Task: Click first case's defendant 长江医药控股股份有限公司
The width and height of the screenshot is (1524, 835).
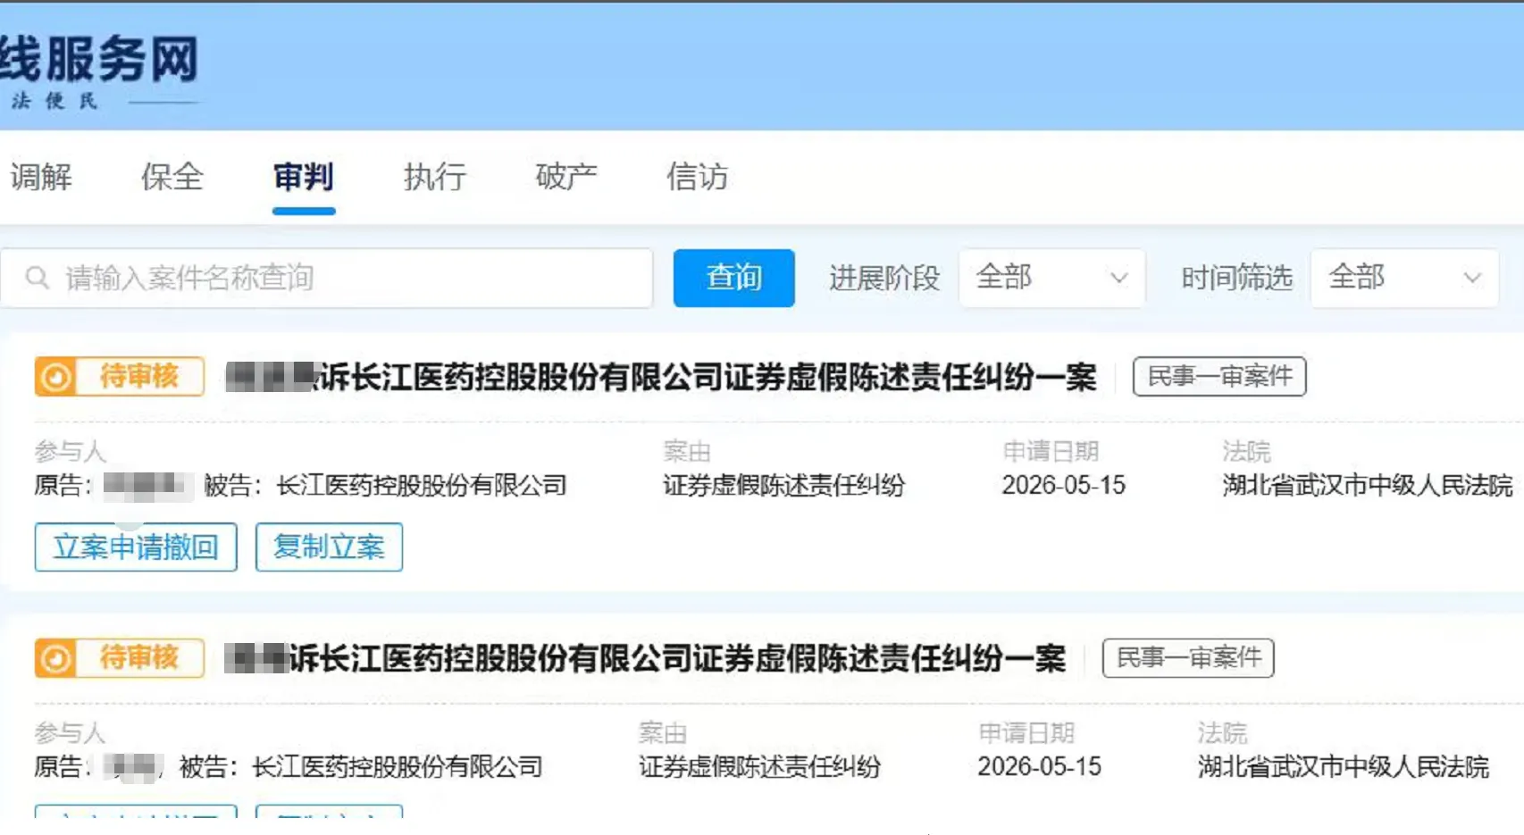Action: point(422,485)
